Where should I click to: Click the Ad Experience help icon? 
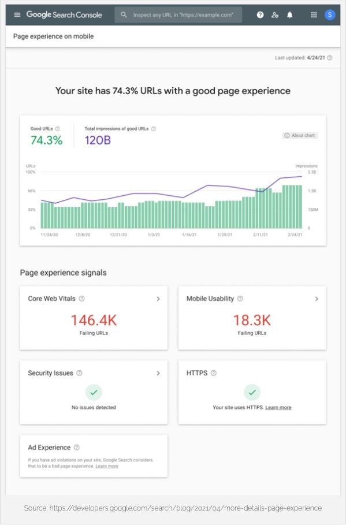click(x=77, y=447)
